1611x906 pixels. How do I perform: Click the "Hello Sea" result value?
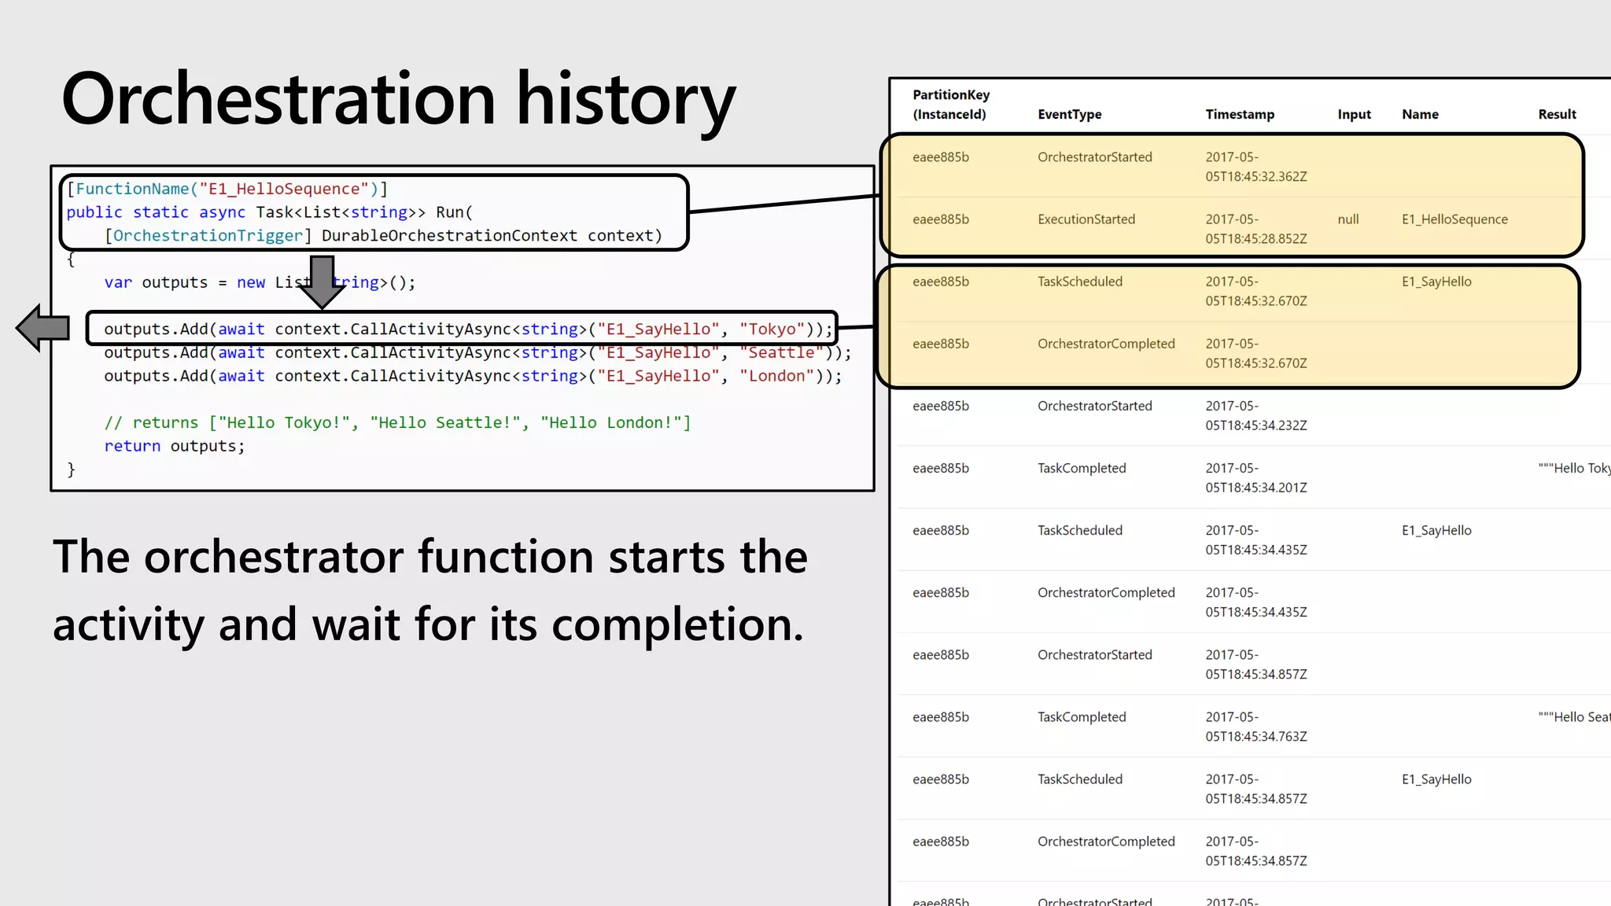point(1574,717)
